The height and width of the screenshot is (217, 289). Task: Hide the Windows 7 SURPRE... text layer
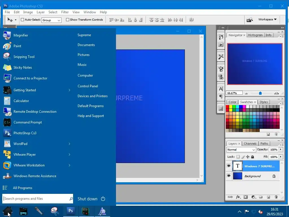click(x=229, y=166)
